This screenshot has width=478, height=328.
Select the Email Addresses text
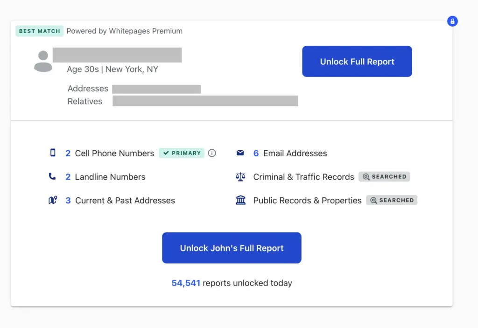point(295,154)
